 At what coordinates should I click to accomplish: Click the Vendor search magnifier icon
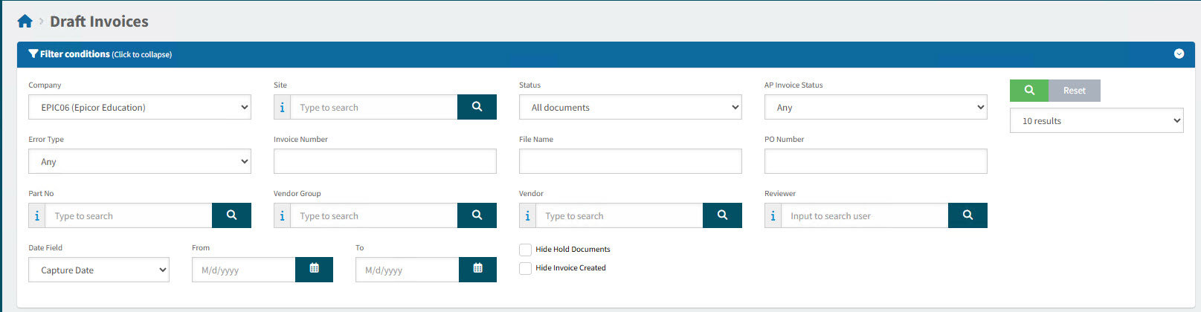(x=722, y=215)
